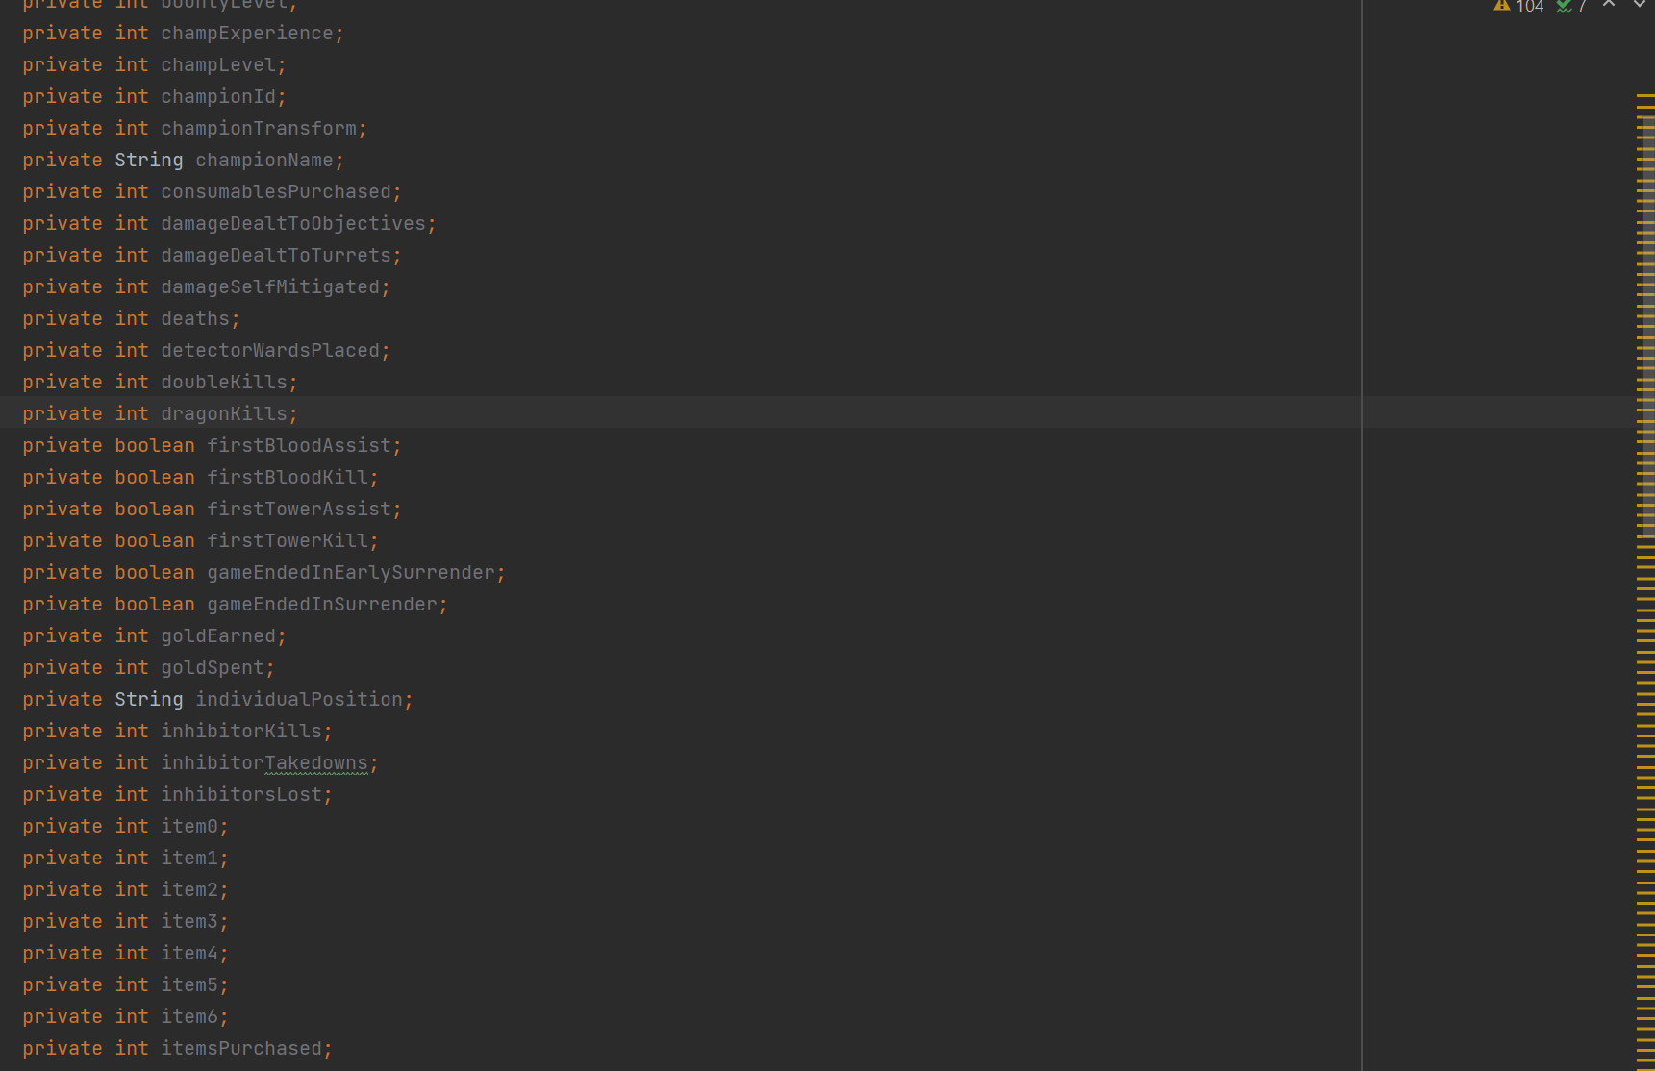This screenshot has width=1655, height=1071.
Task: Click the firstTowerKill field name
Action: click(x=288, y=541)
